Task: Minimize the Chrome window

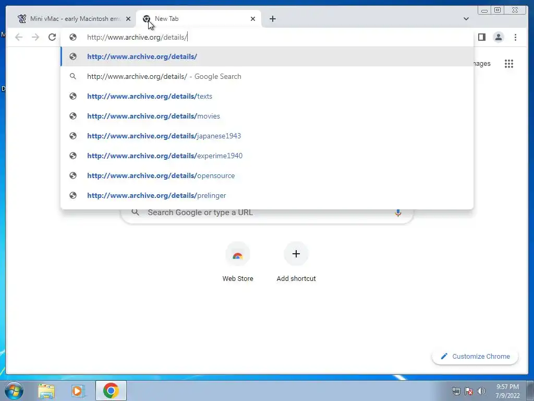Action: [x=484, y=10]
